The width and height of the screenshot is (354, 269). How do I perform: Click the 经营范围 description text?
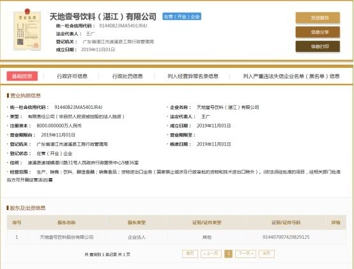pyautogui.click(x=174, y=175)
